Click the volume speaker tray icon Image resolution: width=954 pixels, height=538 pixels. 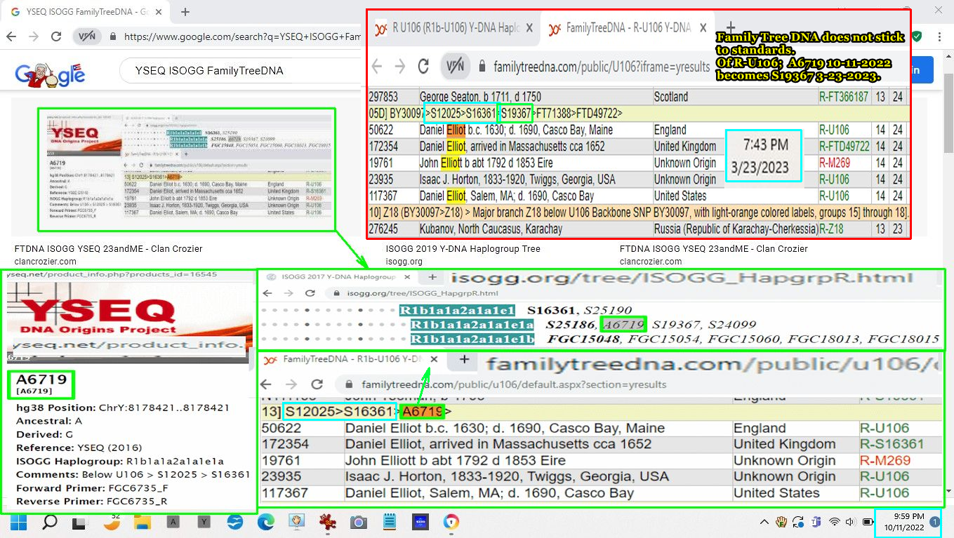pos(850,522)
